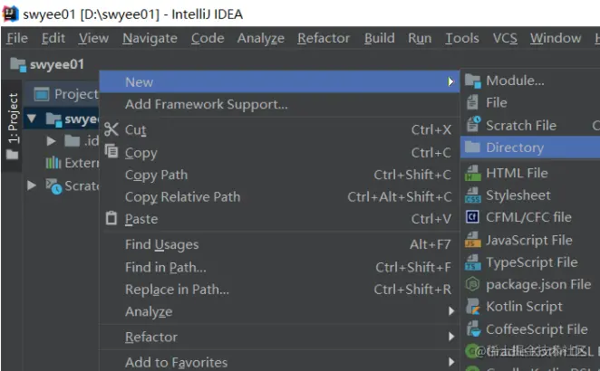Select swyee01 in the navigation bar
Viewport: 600px width, 371px height.
click(x=57, y=64)
